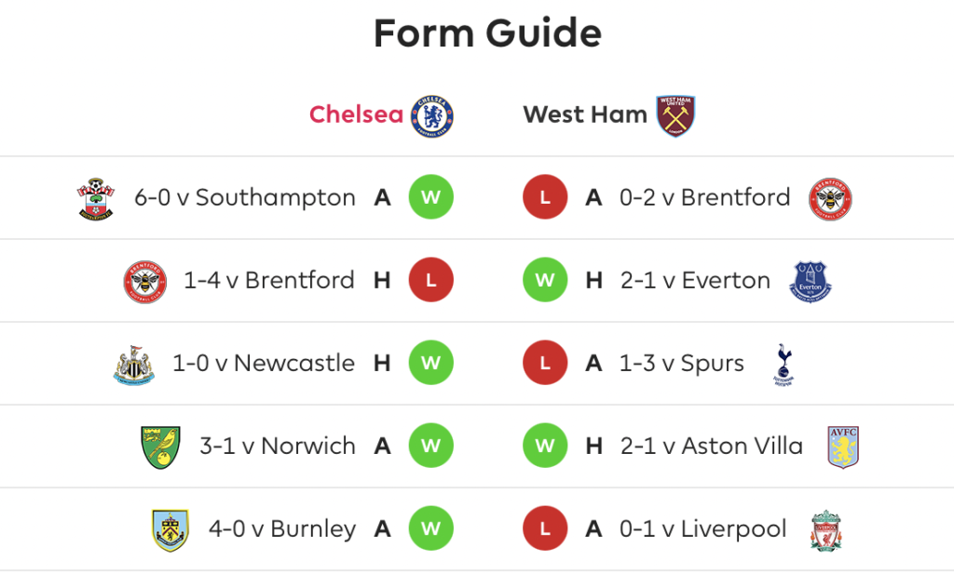Open the Liverpool club crest
The width and height of the screenshot is (954, 573).
(826, 530)
